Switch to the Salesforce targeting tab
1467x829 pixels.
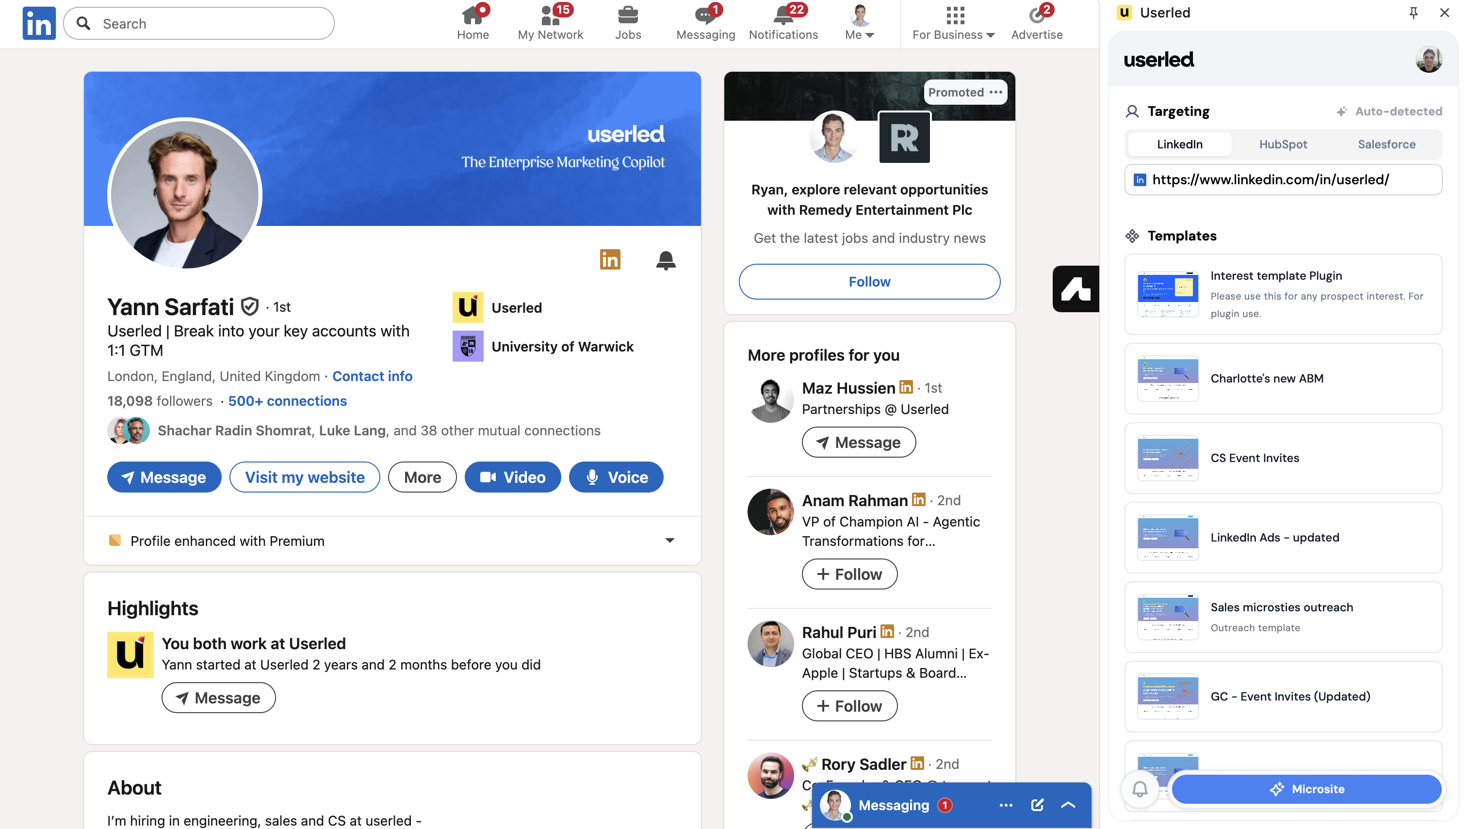click(x=1386, y=144)
